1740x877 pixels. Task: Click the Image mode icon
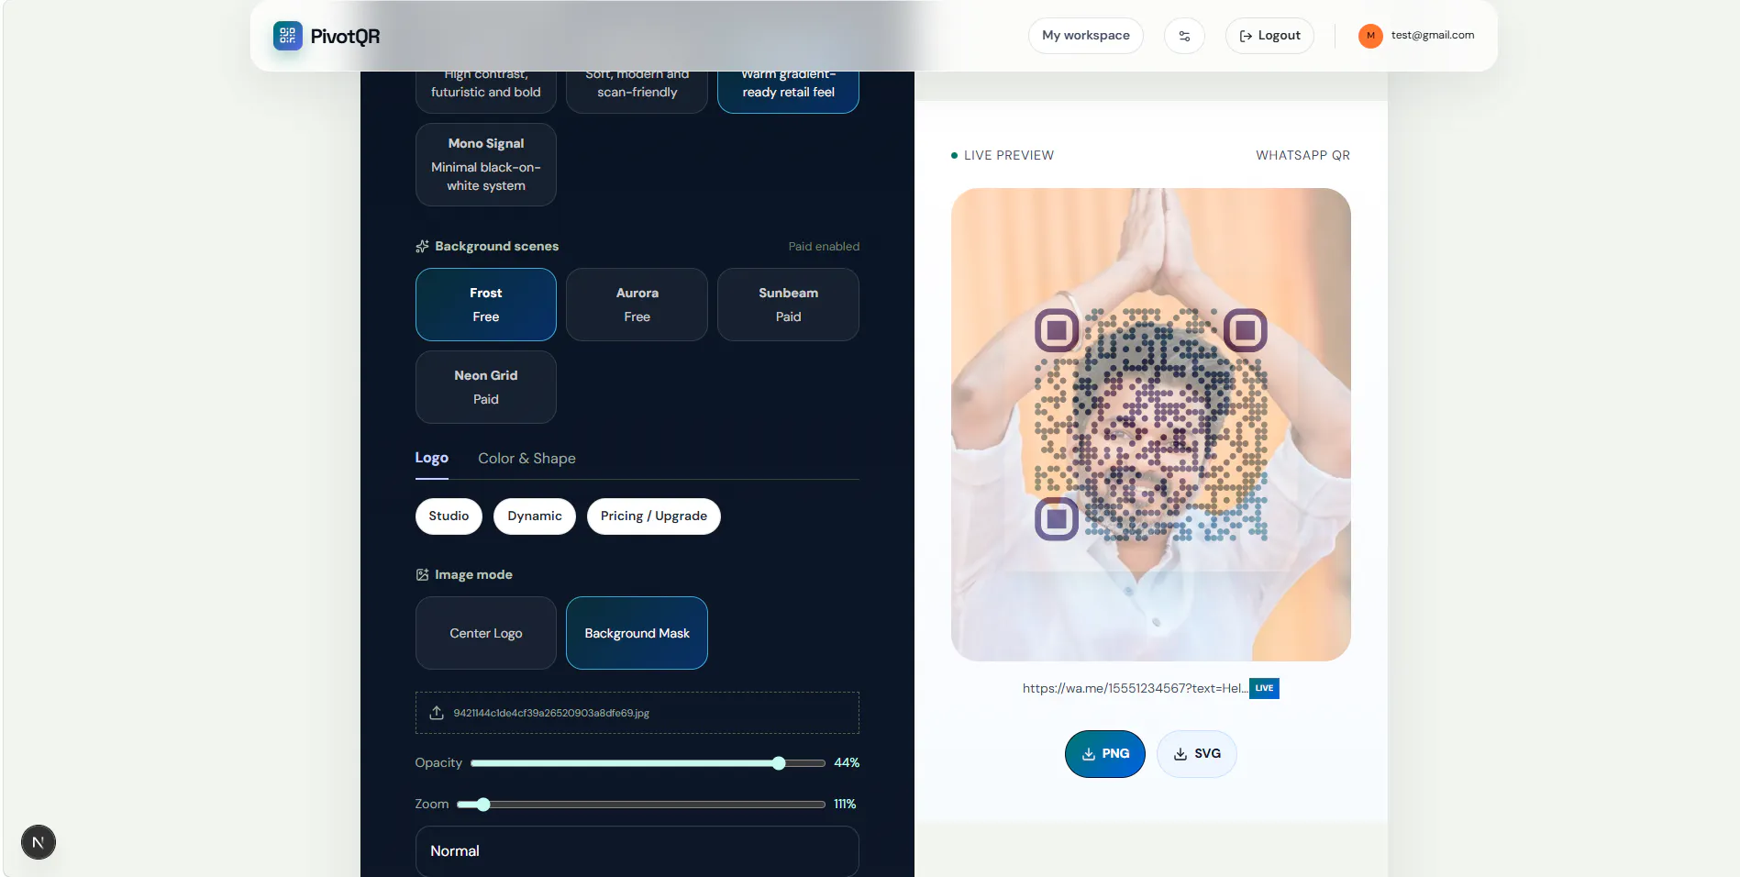tap(422, 574)
